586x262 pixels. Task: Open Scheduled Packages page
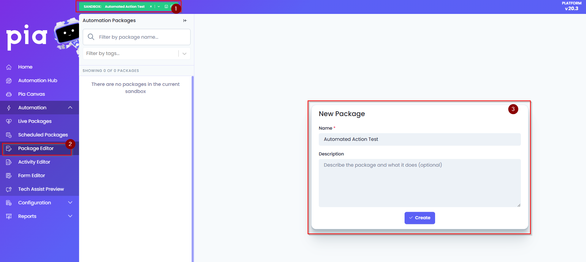click(x=43, y=135)
